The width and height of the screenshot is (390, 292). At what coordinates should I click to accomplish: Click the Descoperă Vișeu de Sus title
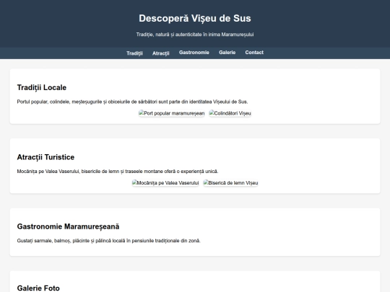[195, 18]
